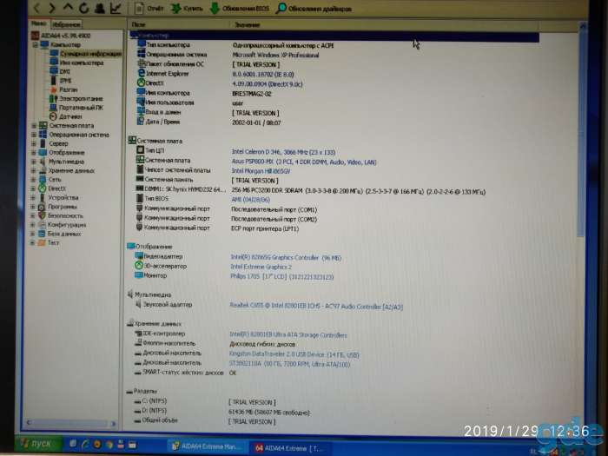Click the Windows Пуск start button
The image size is (608, 456).
[38, 444]
